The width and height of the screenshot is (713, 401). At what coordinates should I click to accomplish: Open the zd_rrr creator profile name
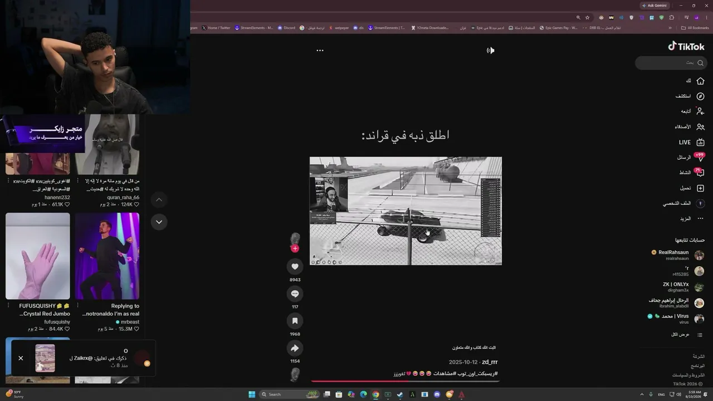coord(490,362)
